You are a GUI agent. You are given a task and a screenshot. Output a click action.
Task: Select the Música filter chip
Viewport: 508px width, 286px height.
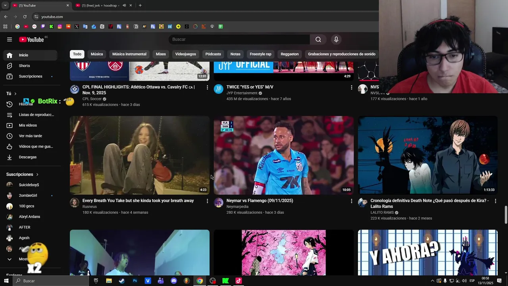coord(97,54)
